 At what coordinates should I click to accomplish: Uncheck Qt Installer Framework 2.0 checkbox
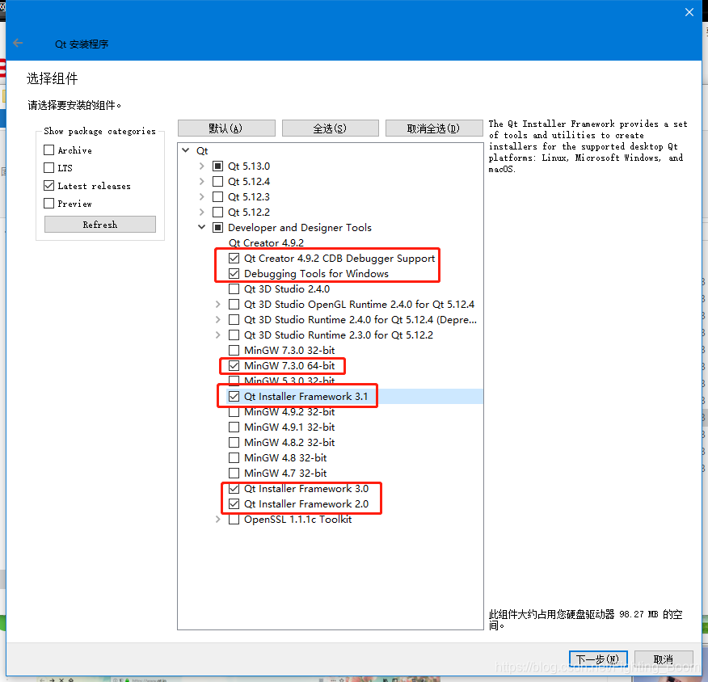coord(234,503)
